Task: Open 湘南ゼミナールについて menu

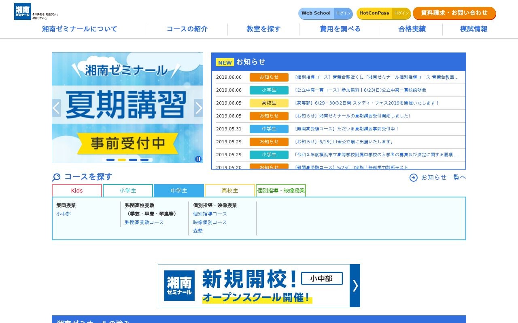Action: point(80,29)
